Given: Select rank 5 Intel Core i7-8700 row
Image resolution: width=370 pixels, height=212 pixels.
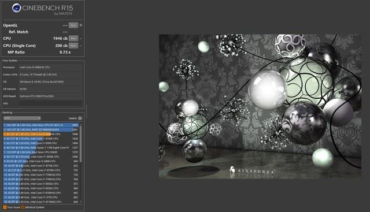Looking at the screenshot, I should [41, 143].
